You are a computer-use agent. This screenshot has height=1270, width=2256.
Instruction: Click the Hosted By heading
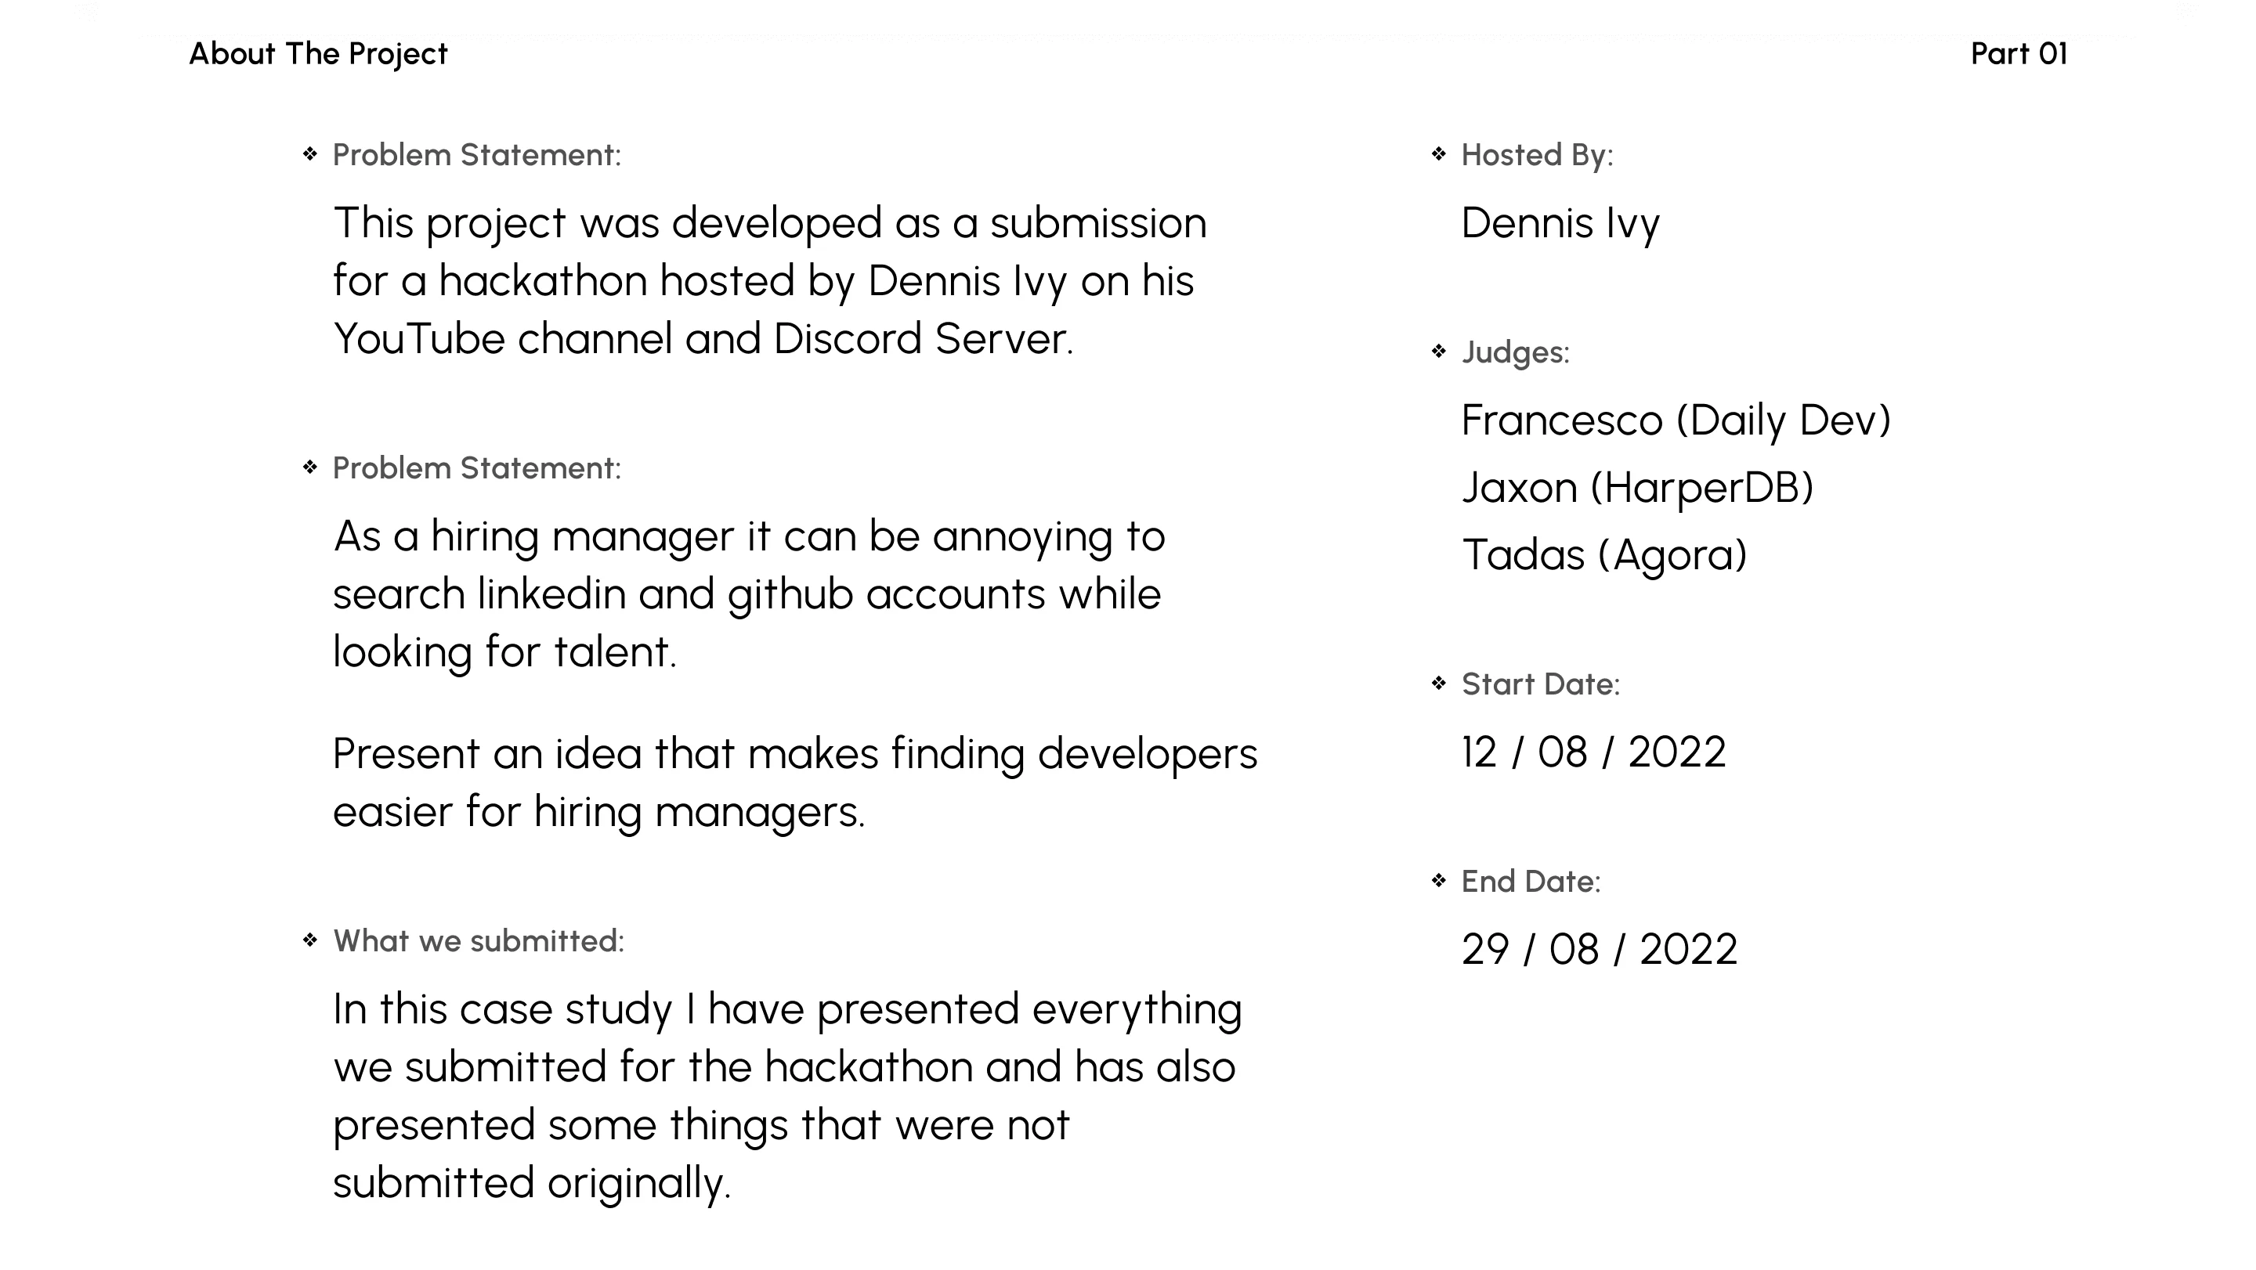click(x=1537, y=155)
